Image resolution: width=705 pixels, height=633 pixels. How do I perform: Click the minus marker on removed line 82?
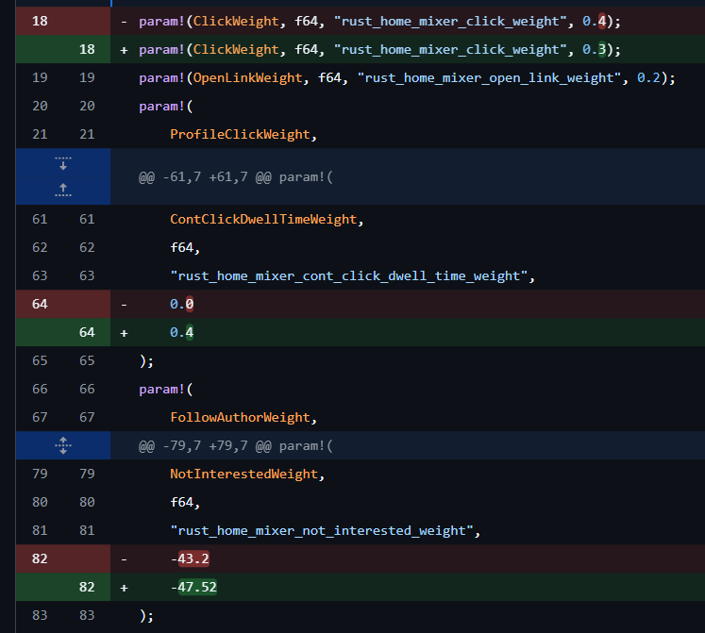click(x=124, y=559)
